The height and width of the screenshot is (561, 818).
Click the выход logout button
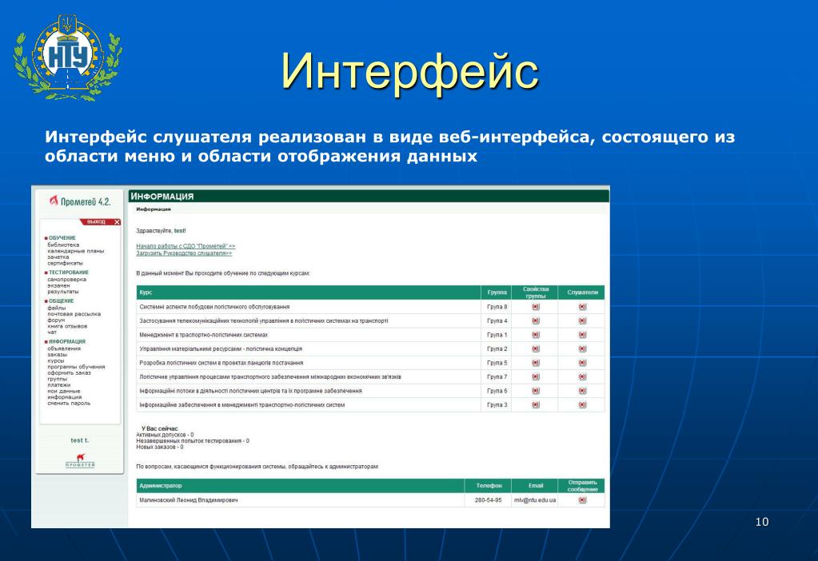click(x=100, y=222)
